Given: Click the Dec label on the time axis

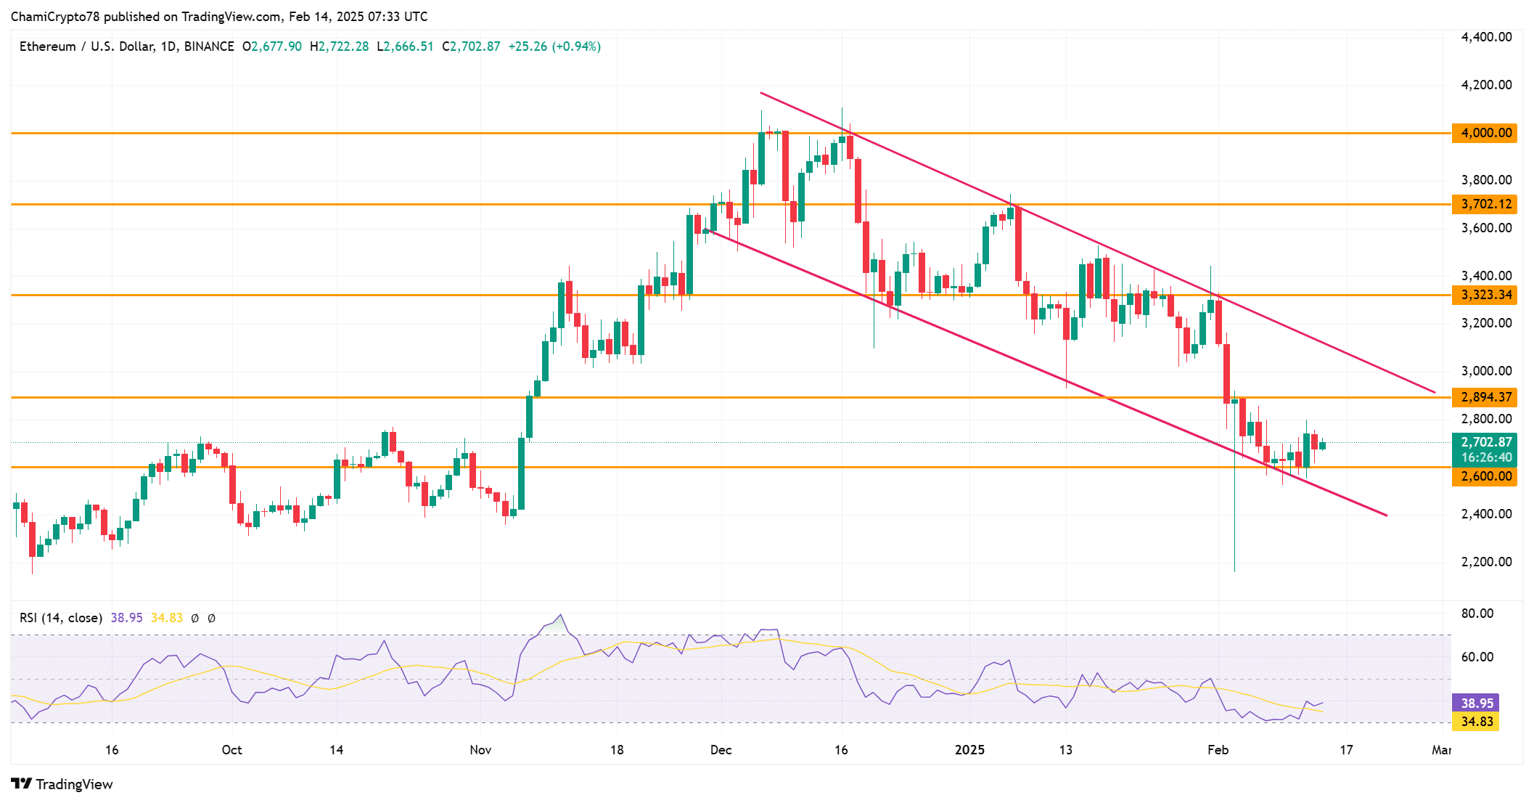Looking at the screenshot, I should pyautogui.click(x=721, y=750).
